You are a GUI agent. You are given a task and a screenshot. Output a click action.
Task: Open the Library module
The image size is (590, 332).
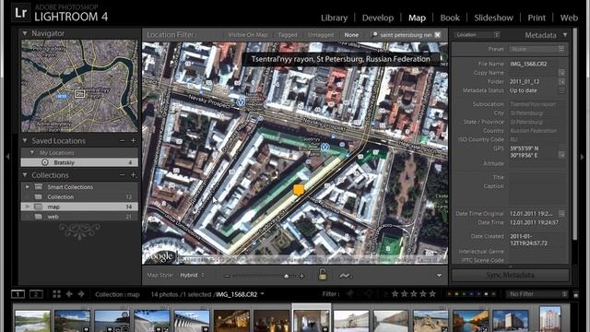(x=334, y=18)
